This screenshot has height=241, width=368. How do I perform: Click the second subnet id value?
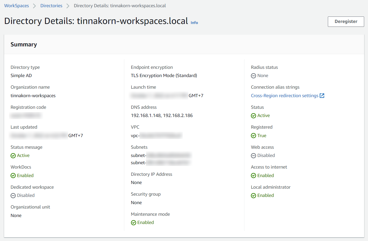point(161,163)
